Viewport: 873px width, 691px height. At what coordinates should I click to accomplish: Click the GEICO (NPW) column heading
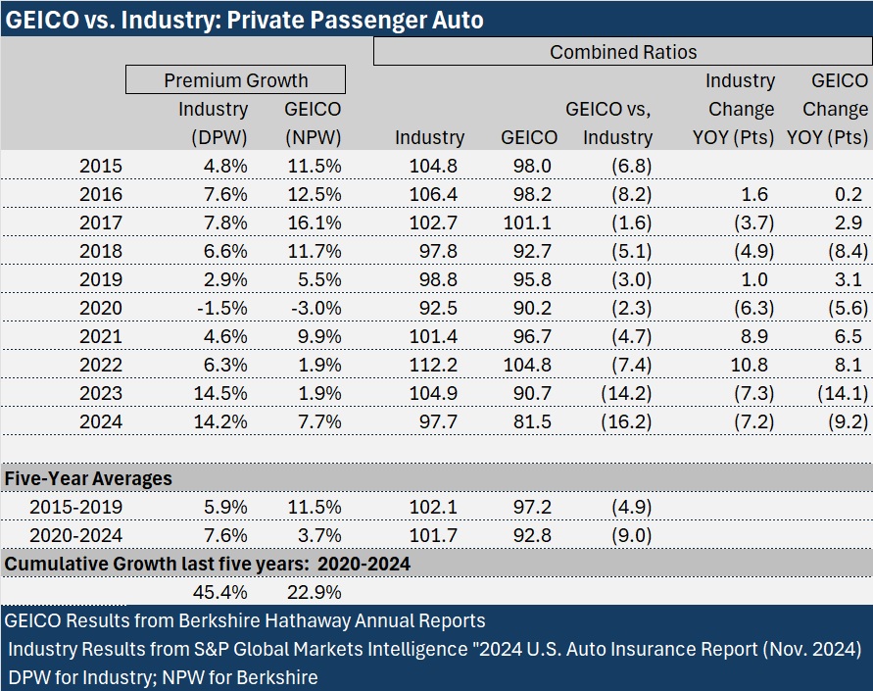(x=312, y=123)
